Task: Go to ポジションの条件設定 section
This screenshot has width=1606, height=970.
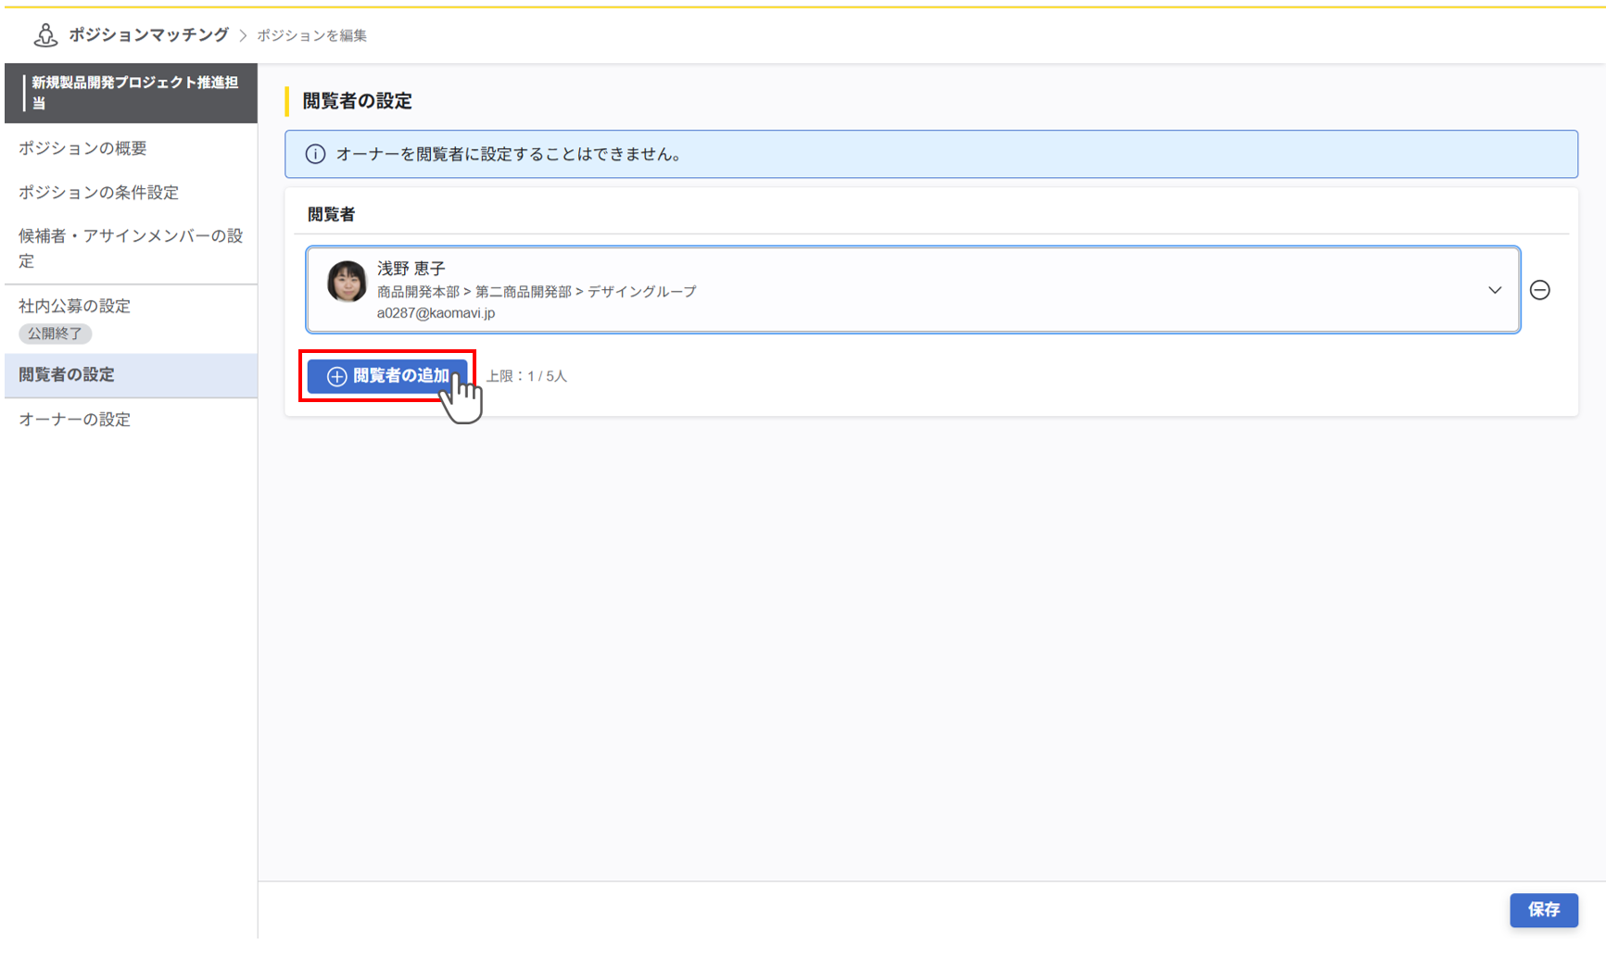Action: tap(98, 193)
